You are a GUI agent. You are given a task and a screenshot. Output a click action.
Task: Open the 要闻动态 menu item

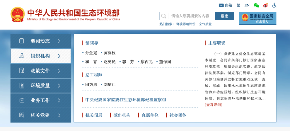click(41, 41)
